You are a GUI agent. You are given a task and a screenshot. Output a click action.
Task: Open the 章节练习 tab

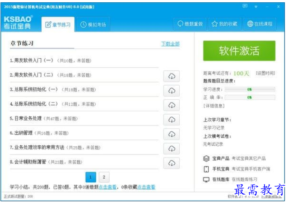[x=58, y=24]
